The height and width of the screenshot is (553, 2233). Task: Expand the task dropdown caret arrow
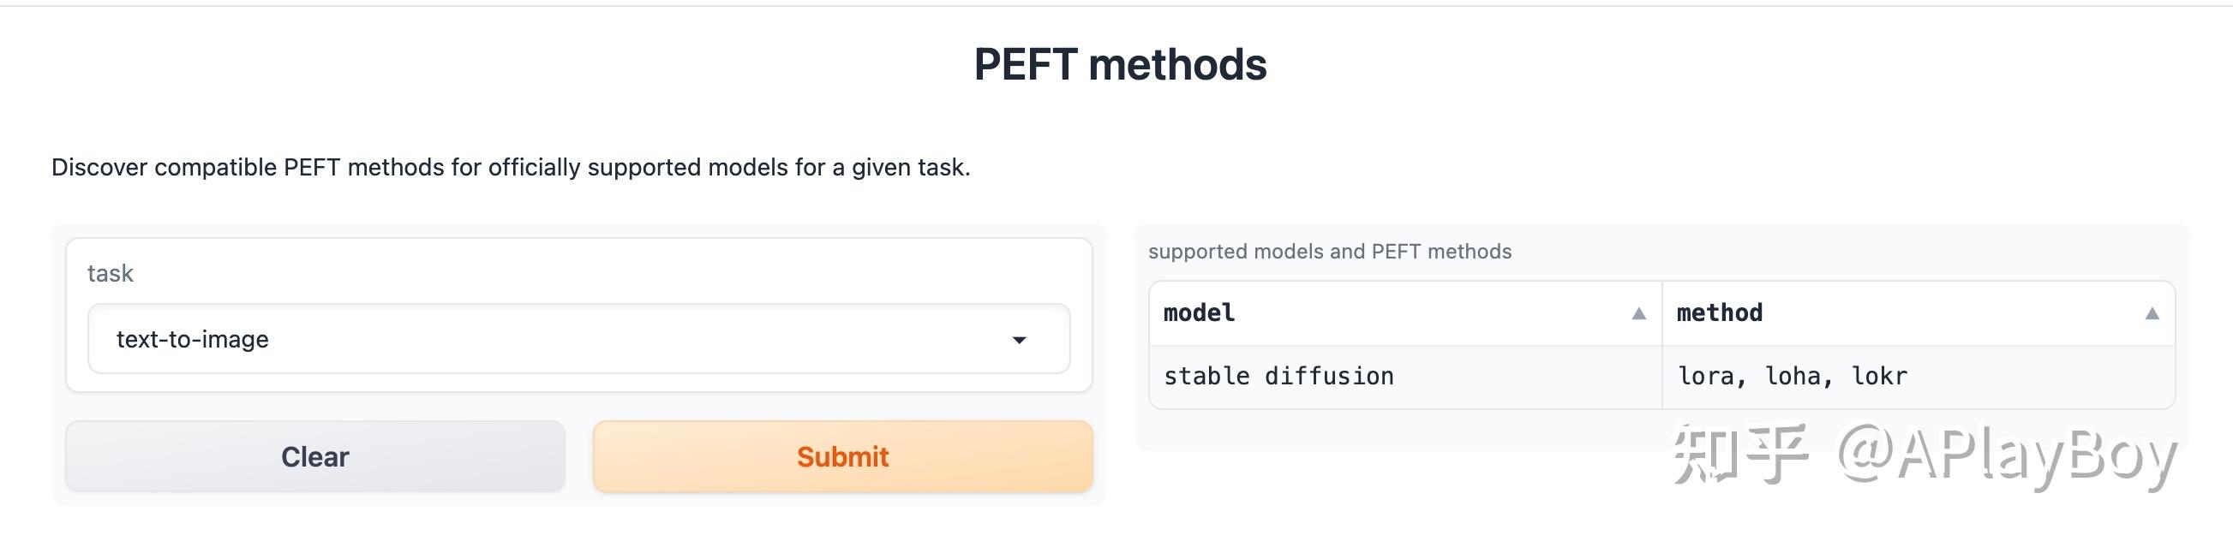coord(1020,340)
